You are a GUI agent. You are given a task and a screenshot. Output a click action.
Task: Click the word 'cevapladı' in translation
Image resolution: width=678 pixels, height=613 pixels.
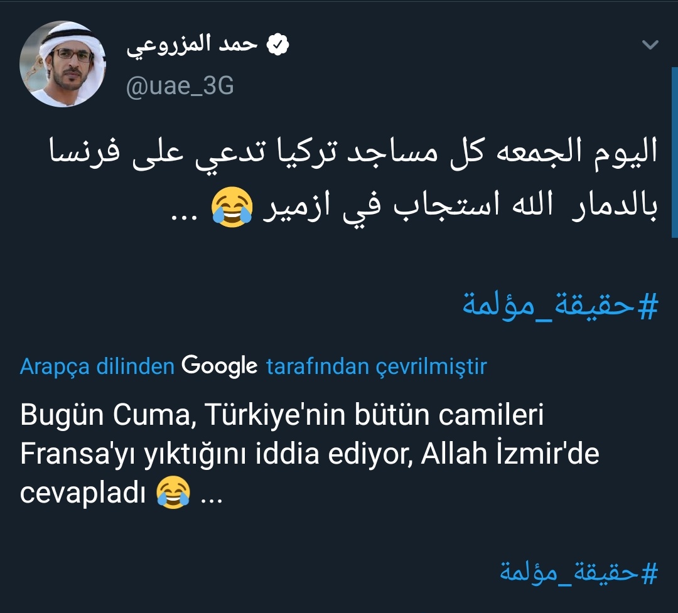tap(83, 493)
